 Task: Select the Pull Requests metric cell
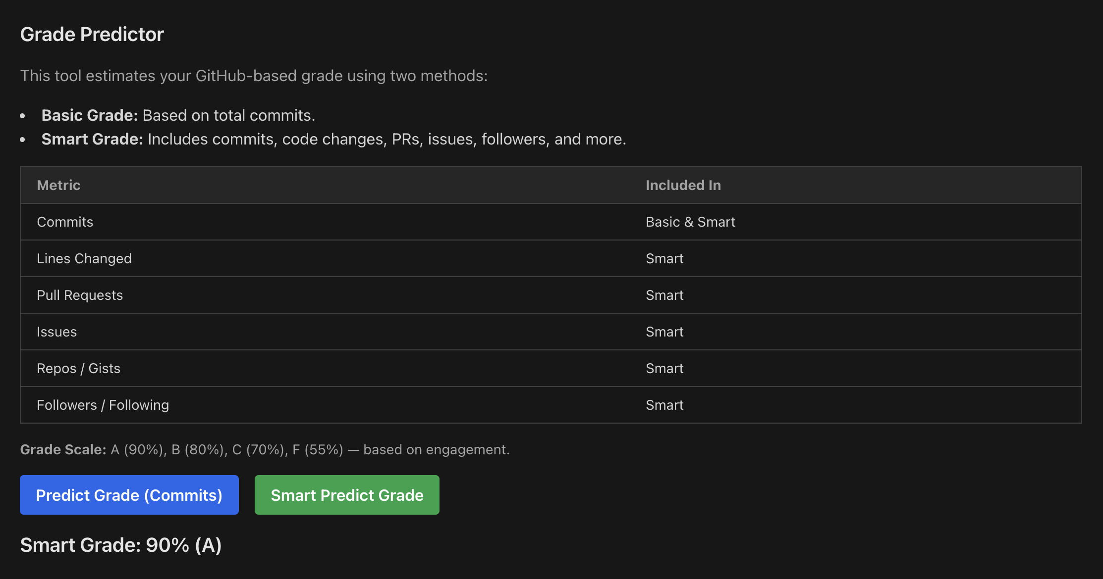click(80, 295)
